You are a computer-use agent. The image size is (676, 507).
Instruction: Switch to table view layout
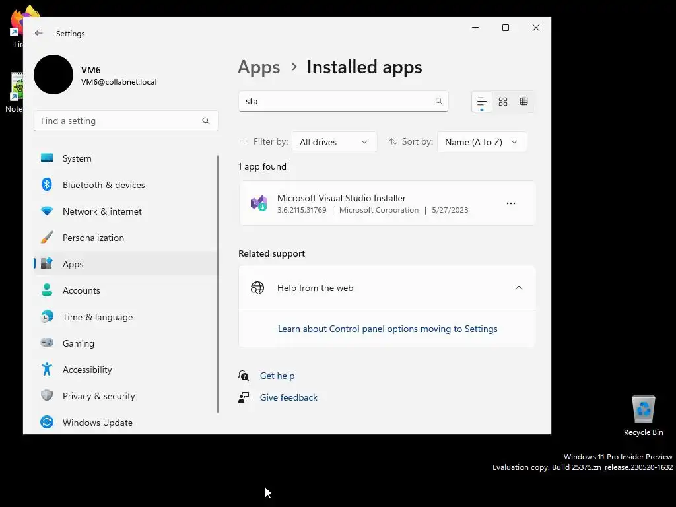tap(524, 102)
